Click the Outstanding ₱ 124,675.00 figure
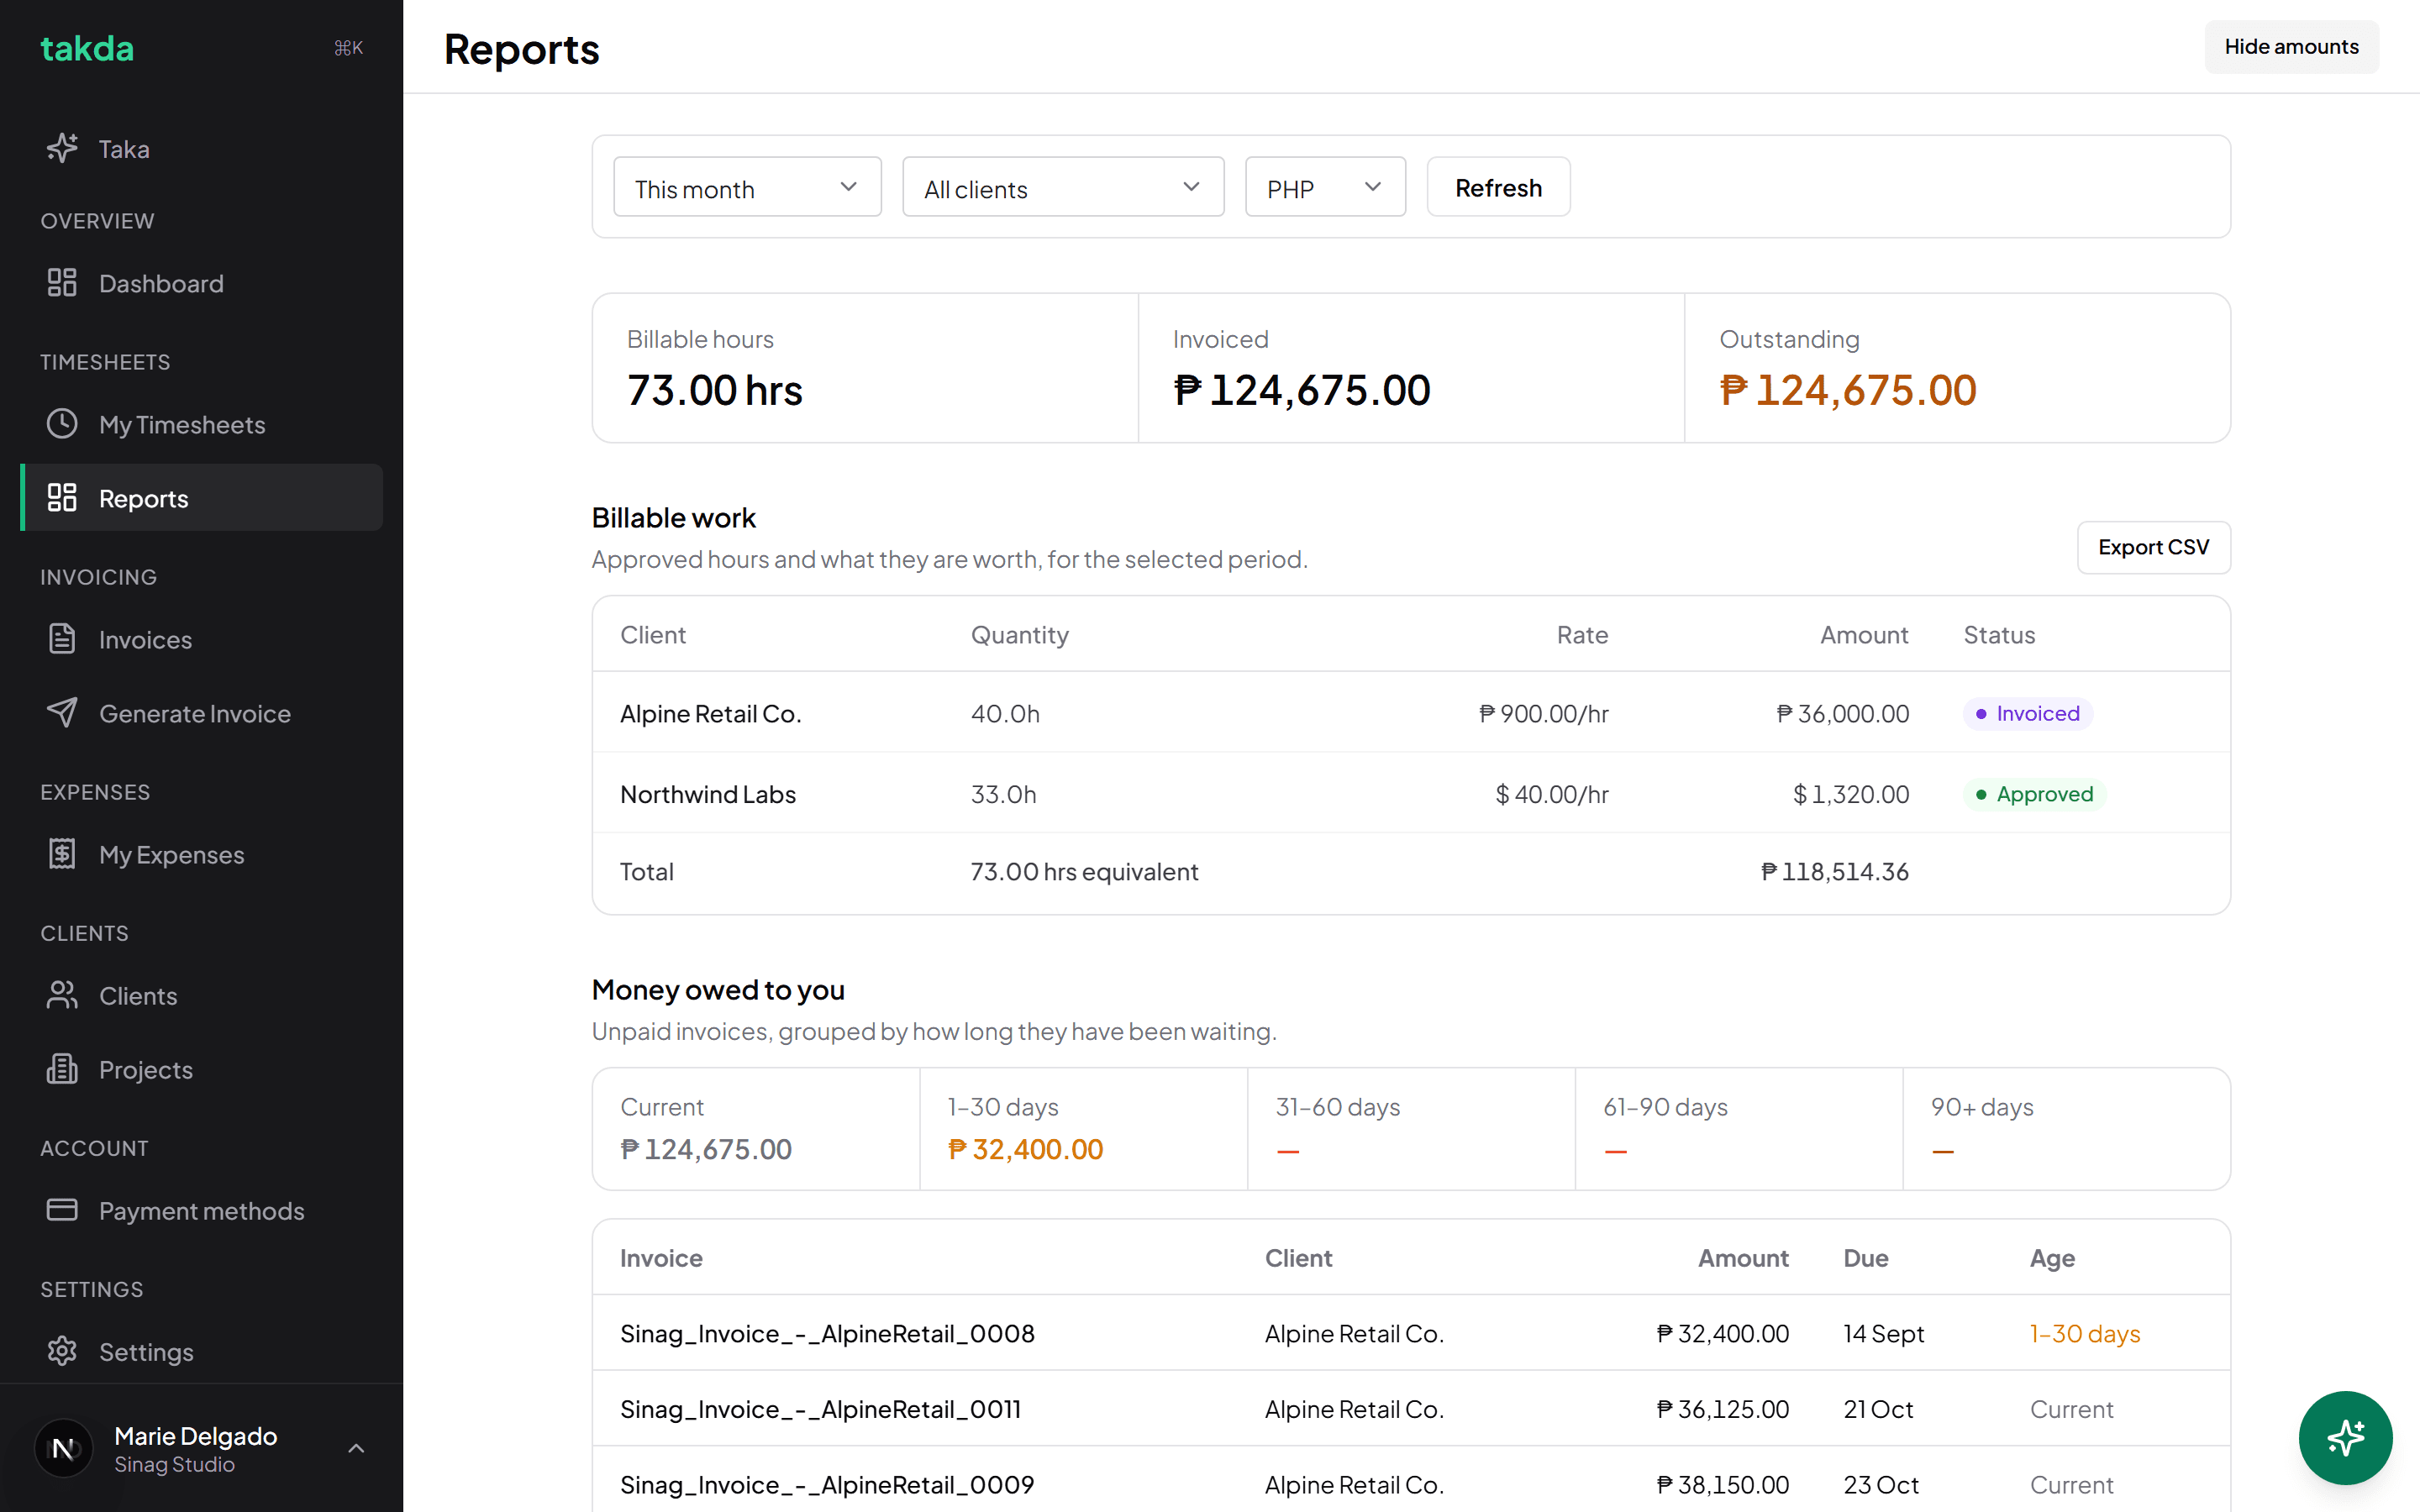The height and width of the screenshot is (1512, 2420). point(1847,390)
